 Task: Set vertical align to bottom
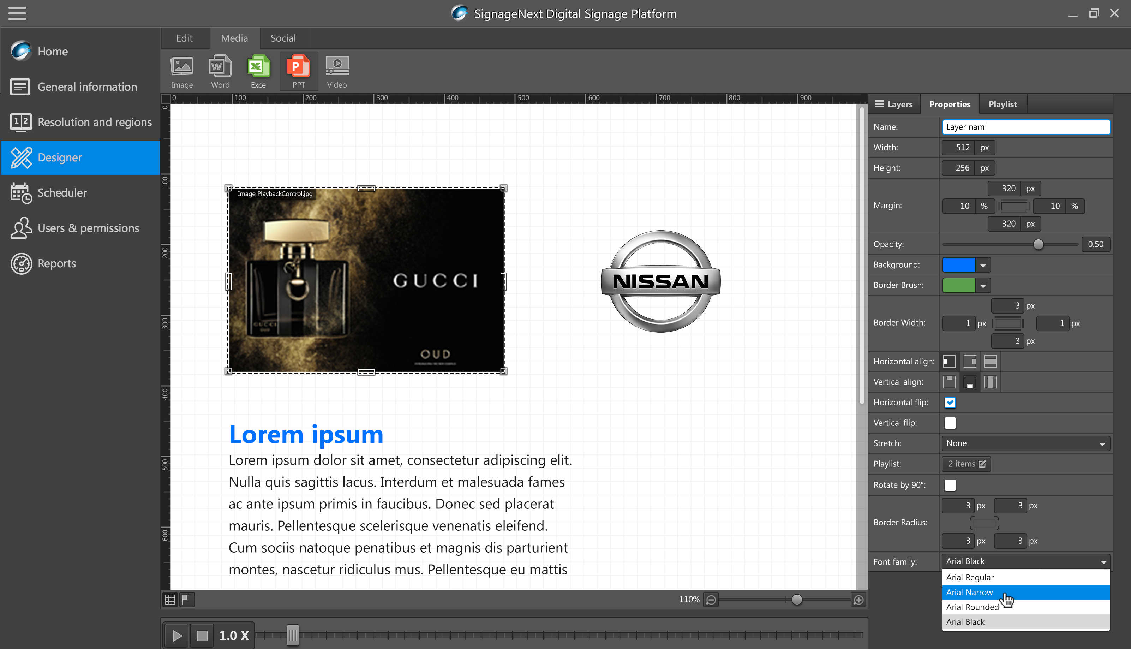coord(970,382)
